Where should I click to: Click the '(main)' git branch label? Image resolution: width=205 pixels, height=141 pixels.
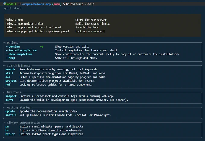57,4
